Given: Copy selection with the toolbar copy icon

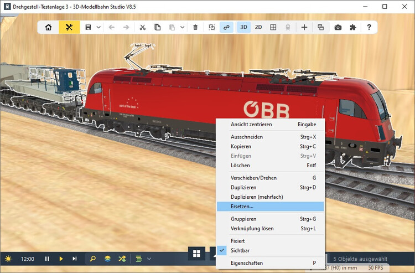Looking at the screenshot, I should point(158,27).
